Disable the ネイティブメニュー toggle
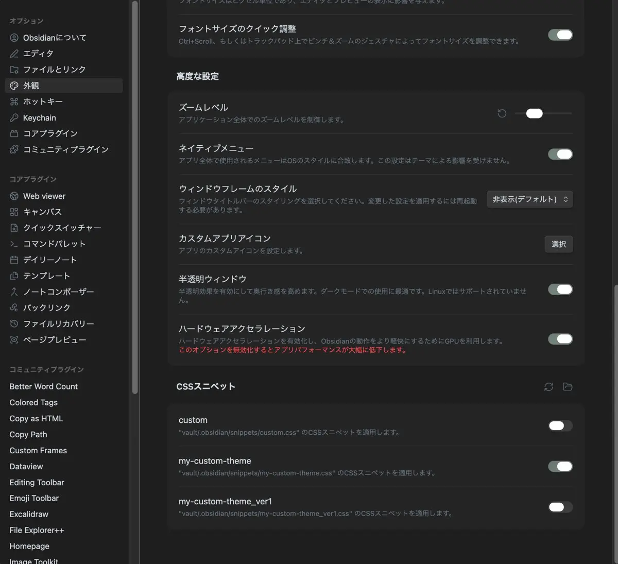Screen dimensions: 618x564 point(560,154)
